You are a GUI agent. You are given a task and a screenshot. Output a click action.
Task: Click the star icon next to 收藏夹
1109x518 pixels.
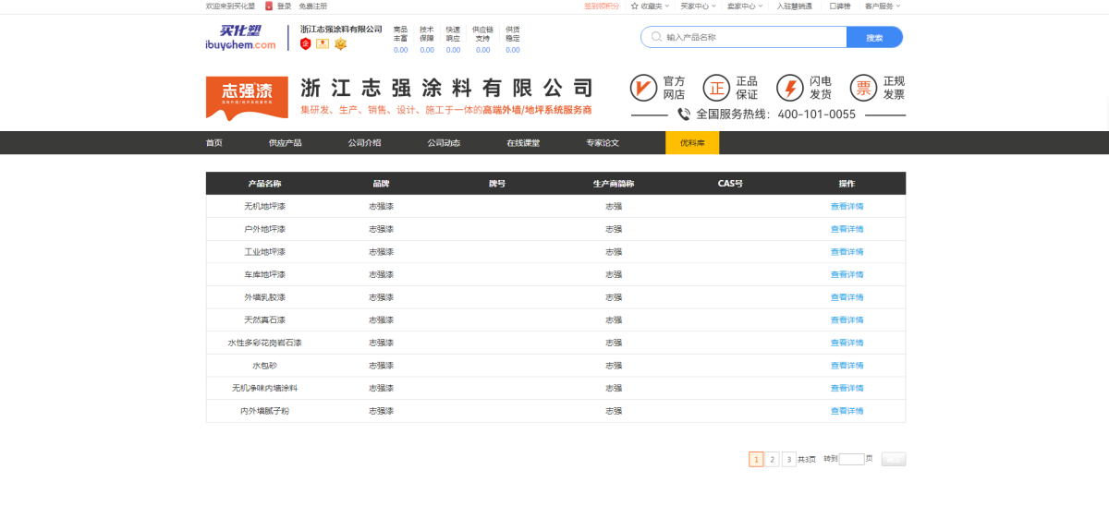(634, 6)
